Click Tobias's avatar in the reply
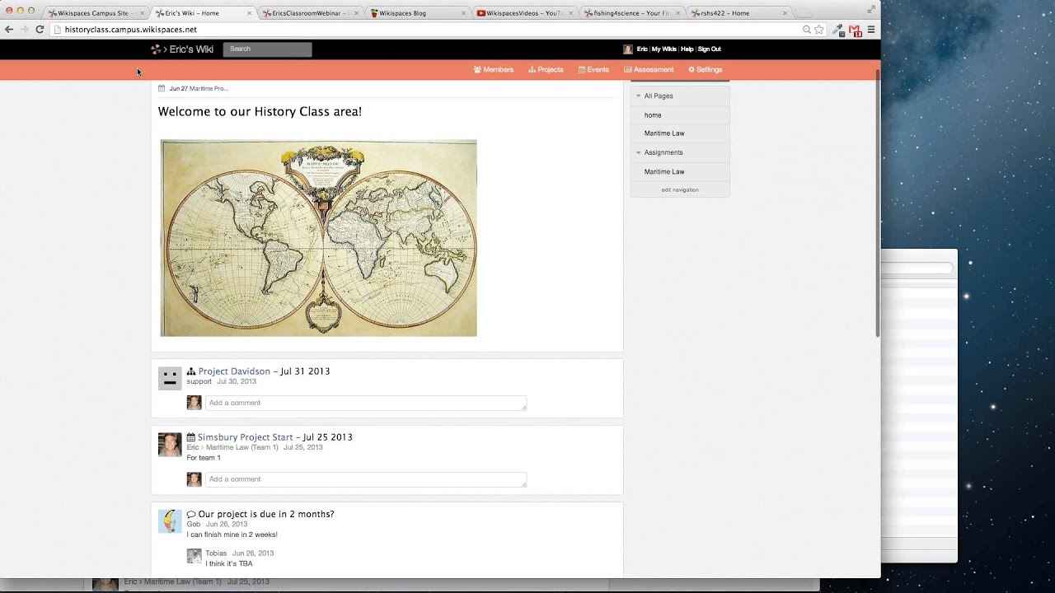 point(194,556)
